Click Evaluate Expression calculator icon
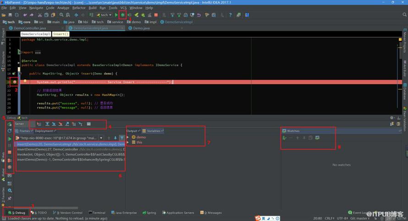This screenshot has width=408, height=221. [x=89, y=124]
